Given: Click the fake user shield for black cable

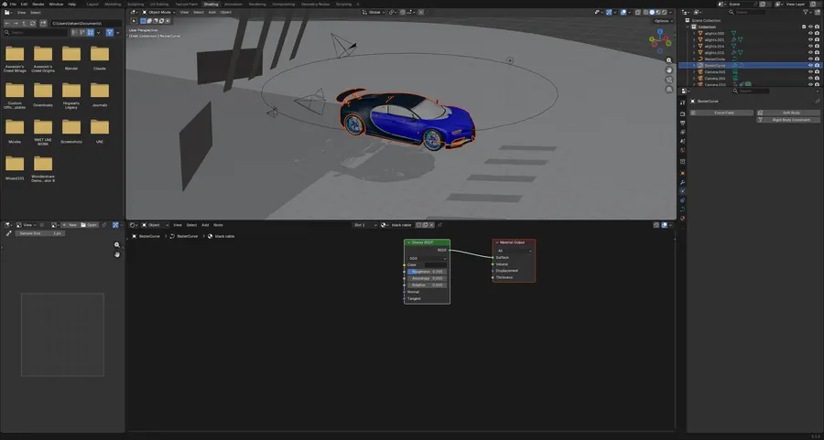Looking at the screenshot, I should click(418, 225).
